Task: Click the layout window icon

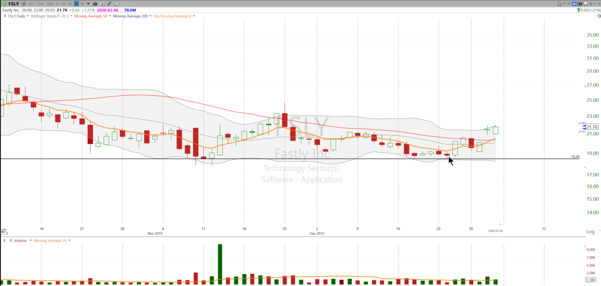Action: (x=585, y=4)
